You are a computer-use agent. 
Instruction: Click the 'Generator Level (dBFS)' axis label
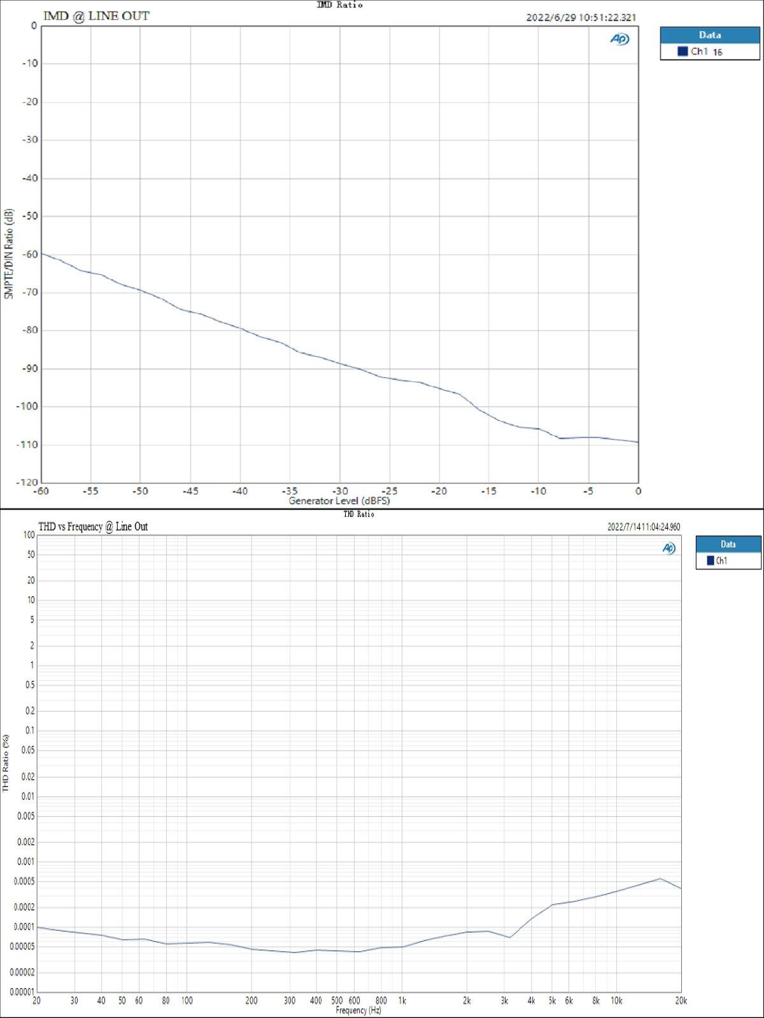coord(339,501)
